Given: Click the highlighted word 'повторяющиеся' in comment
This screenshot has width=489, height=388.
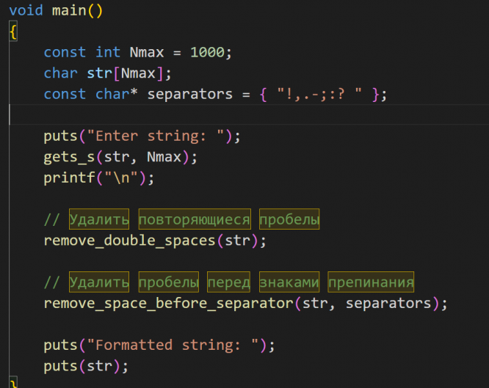Looking at the screenshot, I should (195, 219).
